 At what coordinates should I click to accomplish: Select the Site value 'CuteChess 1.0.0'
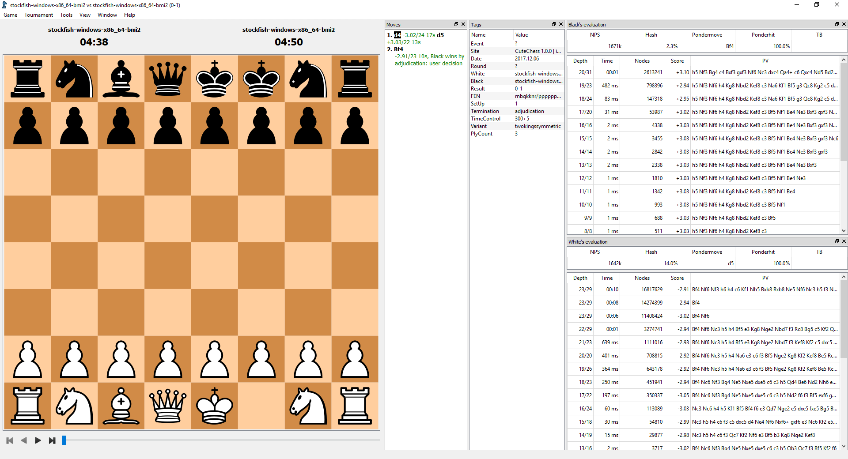pyautogui.click(x=538, y=51)
